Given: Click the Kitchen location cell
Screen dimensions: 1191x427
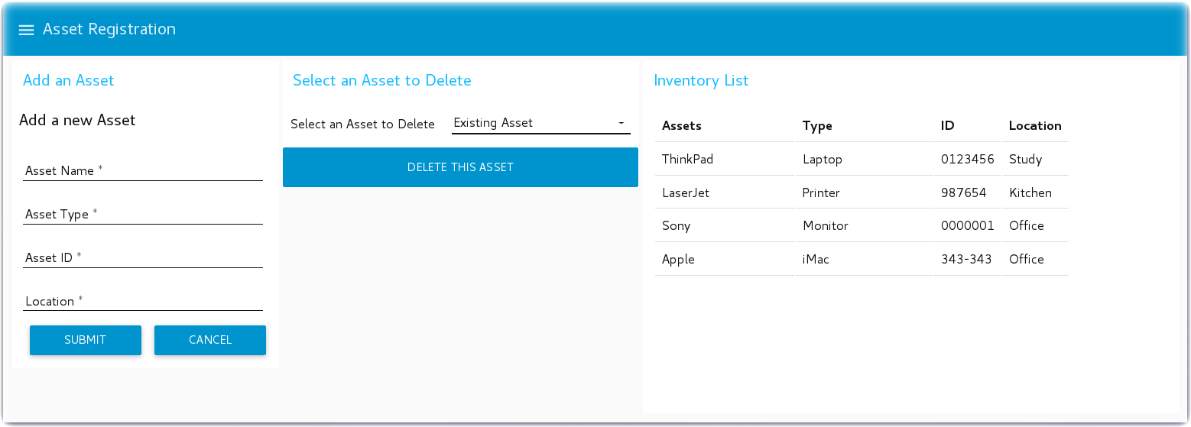Looking at the screenshot, I should pos(1030,193).
